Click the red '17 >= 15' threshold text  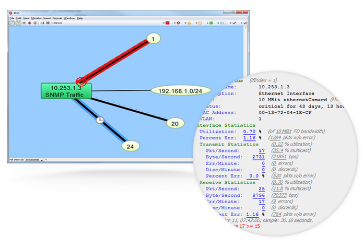click(250, 226)
